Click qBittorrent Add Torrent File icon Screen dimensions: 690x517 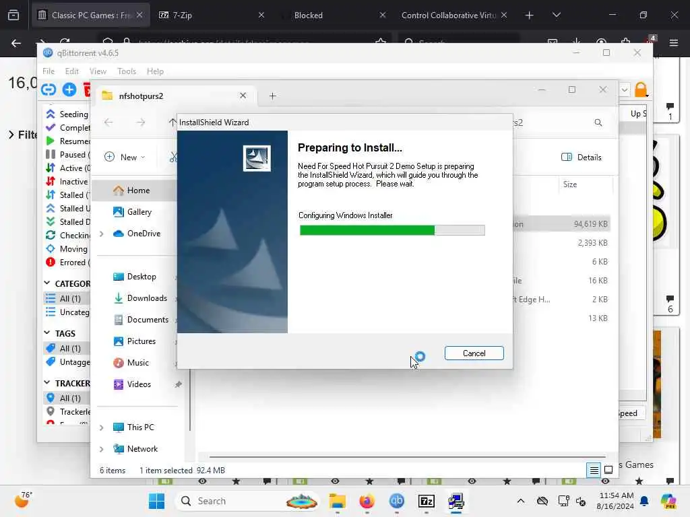pos(69,90)
